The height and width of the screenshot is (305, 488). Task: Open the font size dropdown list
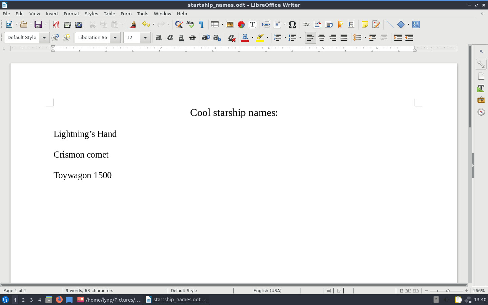(x=145, y=38)
